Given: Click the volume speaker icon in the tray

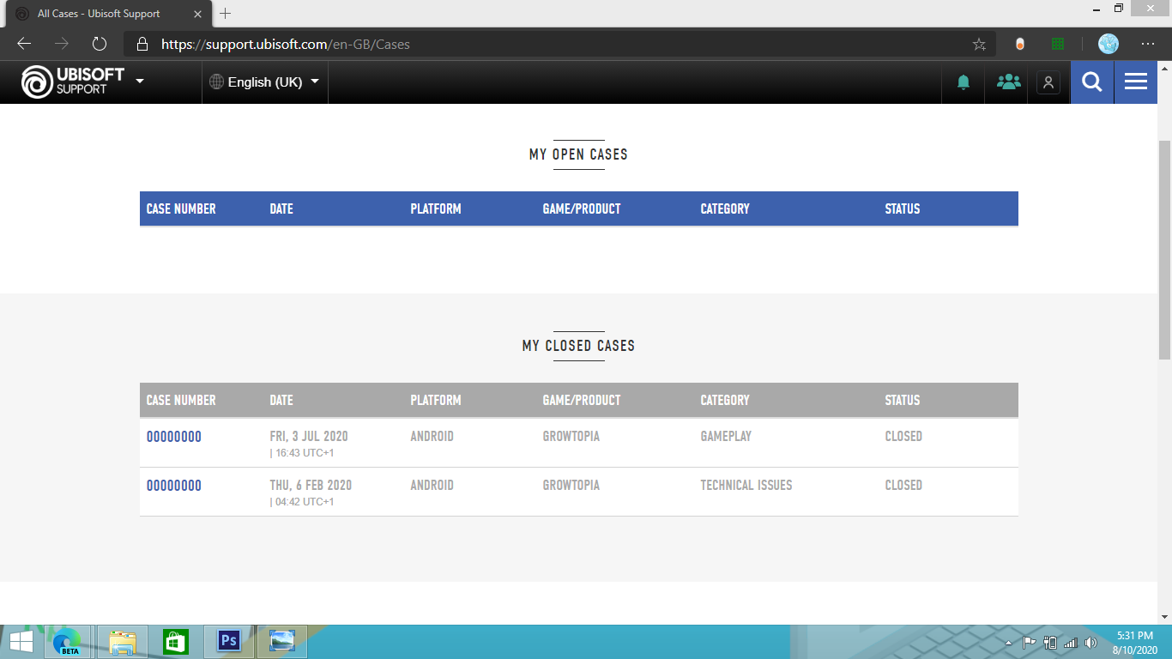Looking at the screenshot, I should point(1090,643).
